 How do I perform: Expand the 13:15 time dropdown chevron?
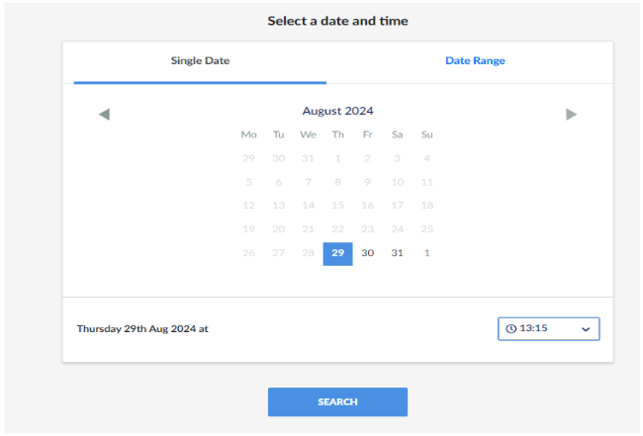[x=585, y=329]
